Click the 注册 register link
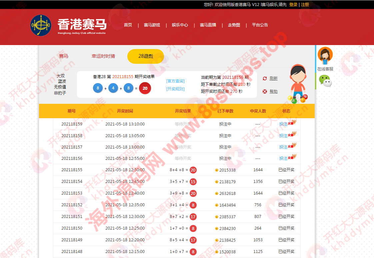 tap(305, 5)
